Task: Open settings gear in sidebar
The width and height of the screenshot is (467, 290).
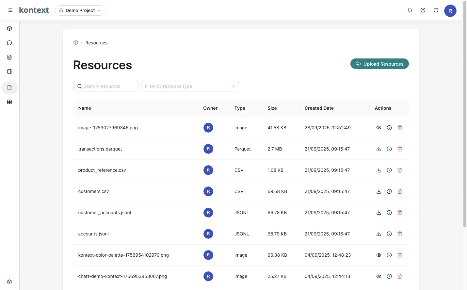Action: [9, 282]
